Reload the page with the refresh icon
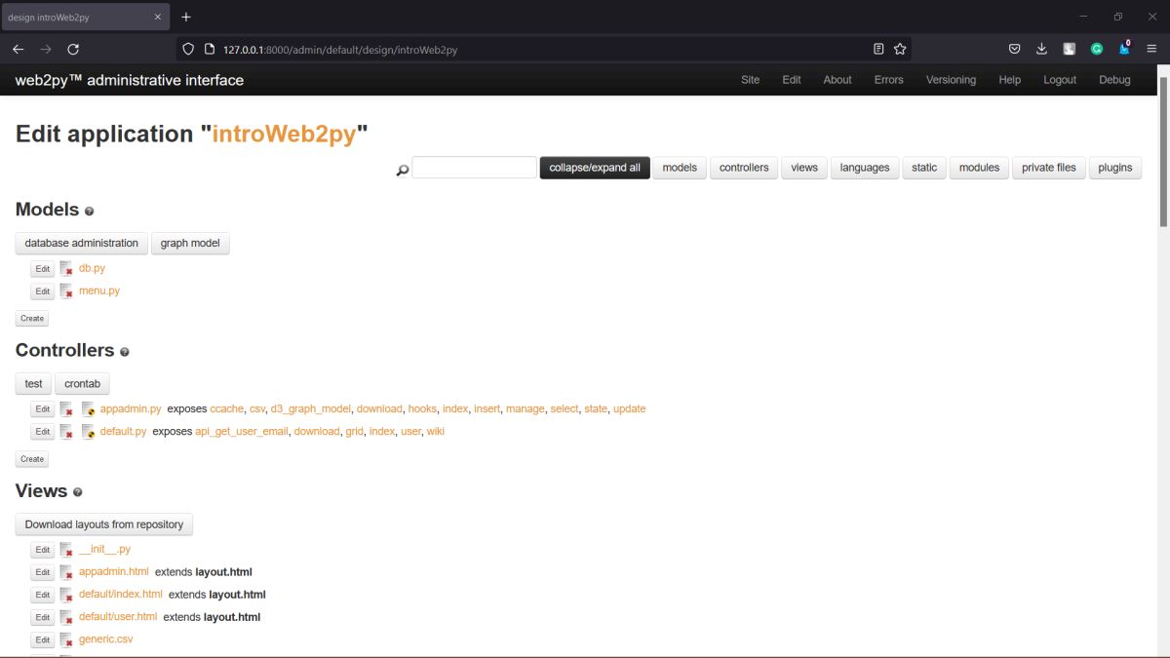 click(73, 49)
